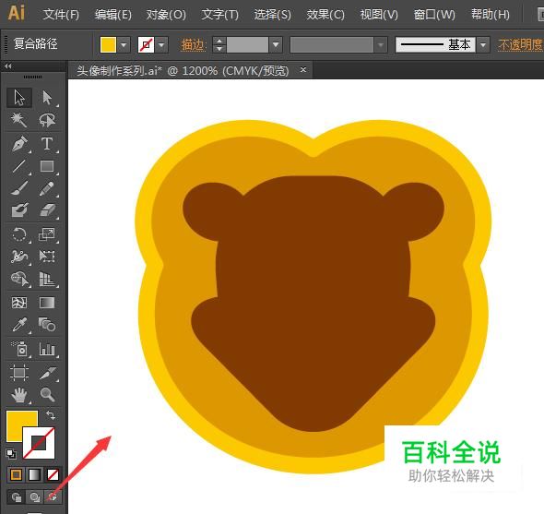Select the Perspective Grid tool
Viewport: 544px width, 514px height.
(x=47, y=279)
